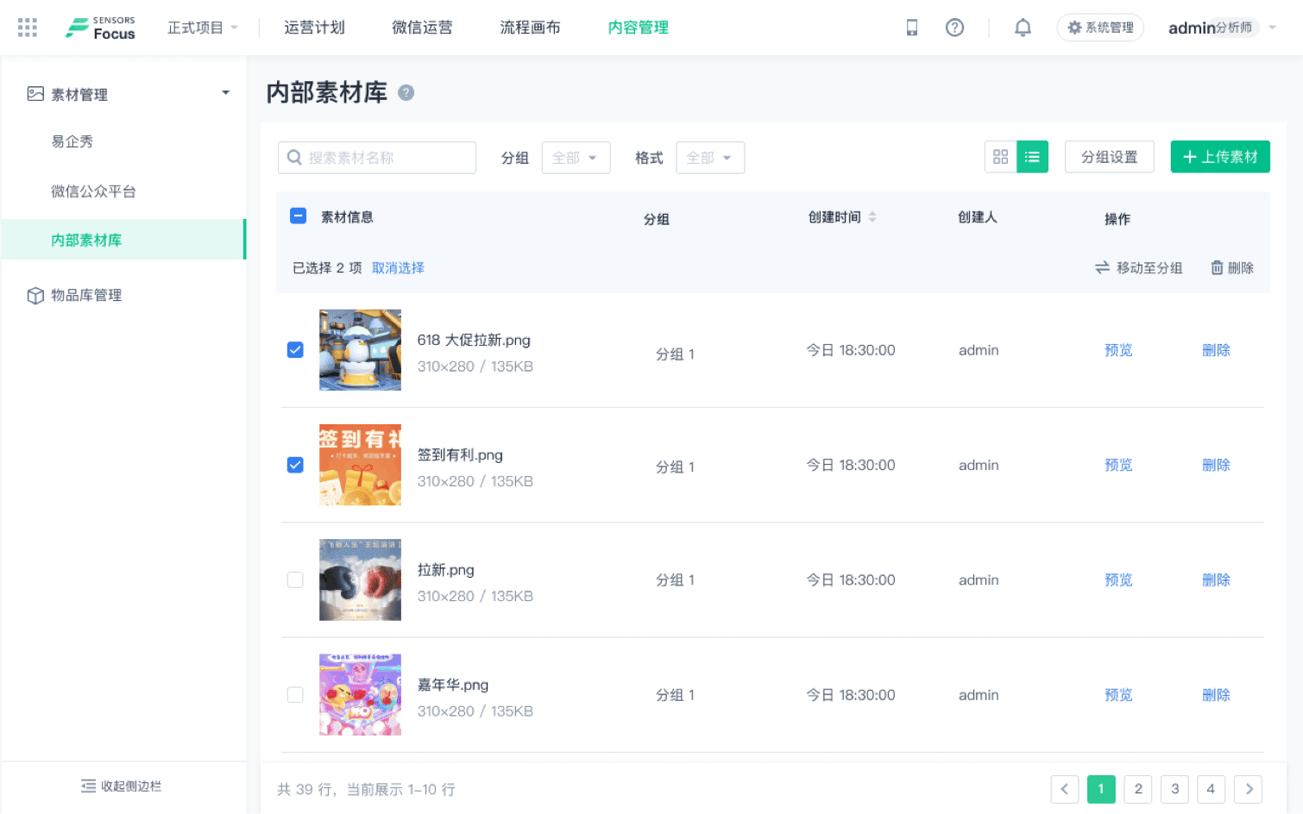Check the 拉新.png row checkbox
The image size is (1303, 814).
[295, 580]
